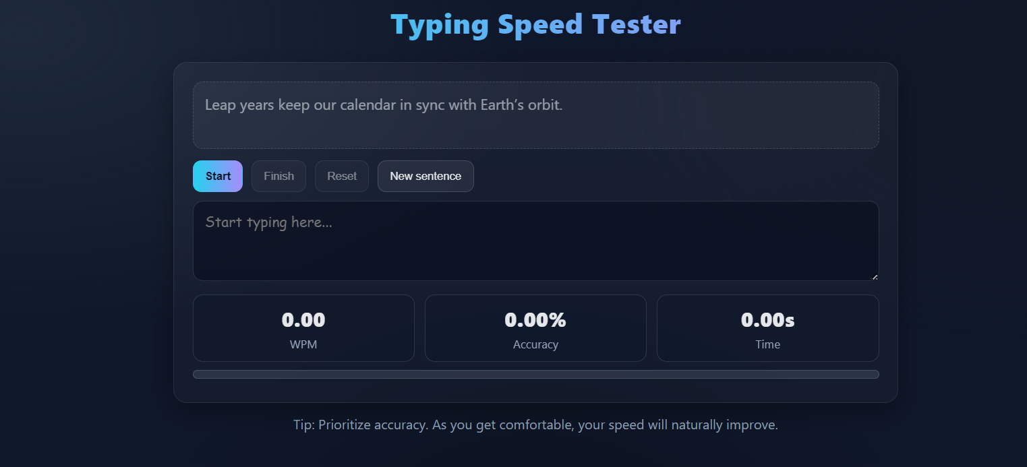Click the 0.00s time value

click(767, 319)
